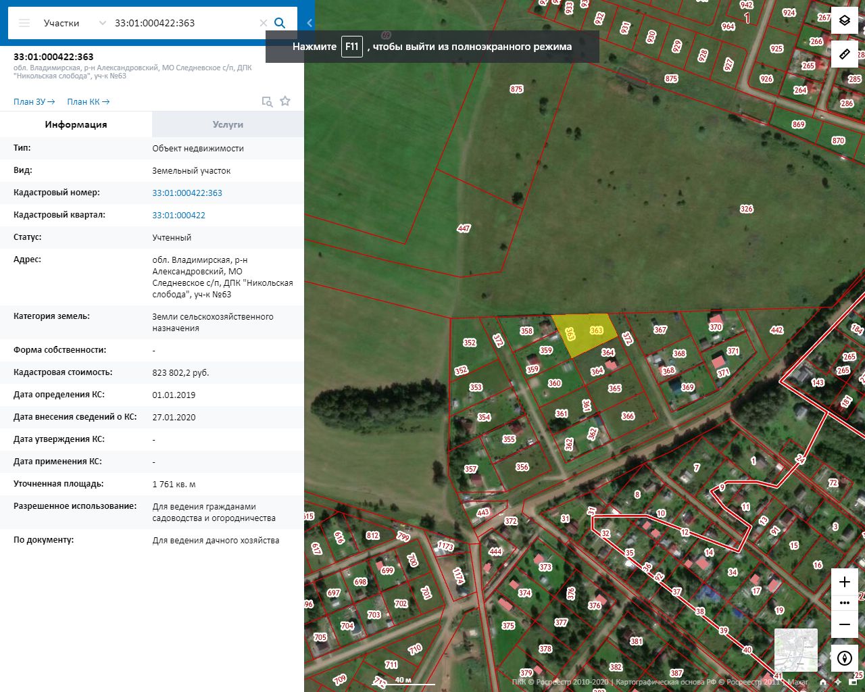The image size is (865, 692).
Task: Run the search via magnifier icon
Action: 280,23
